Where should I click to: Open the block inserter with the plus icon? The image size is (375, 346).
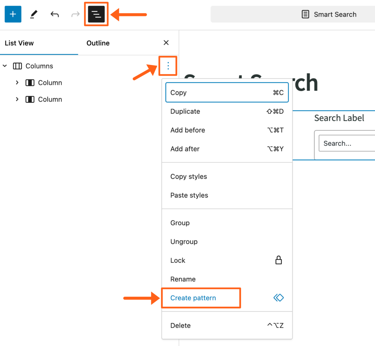click(x=13, y=14)
